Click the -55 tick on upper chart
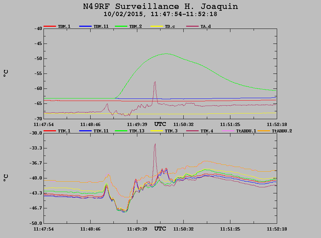This screenshot has width=321, height=238. tap(38, 74)
